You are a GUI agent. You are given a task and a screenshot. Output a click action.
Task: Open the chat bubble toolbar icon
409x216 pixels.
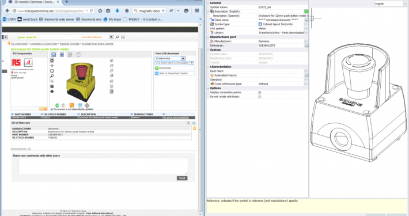[186, 11]
